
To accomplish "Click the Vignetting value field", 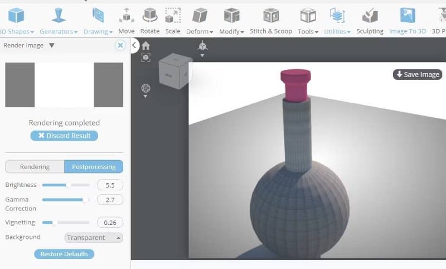I will pos(110,223).
